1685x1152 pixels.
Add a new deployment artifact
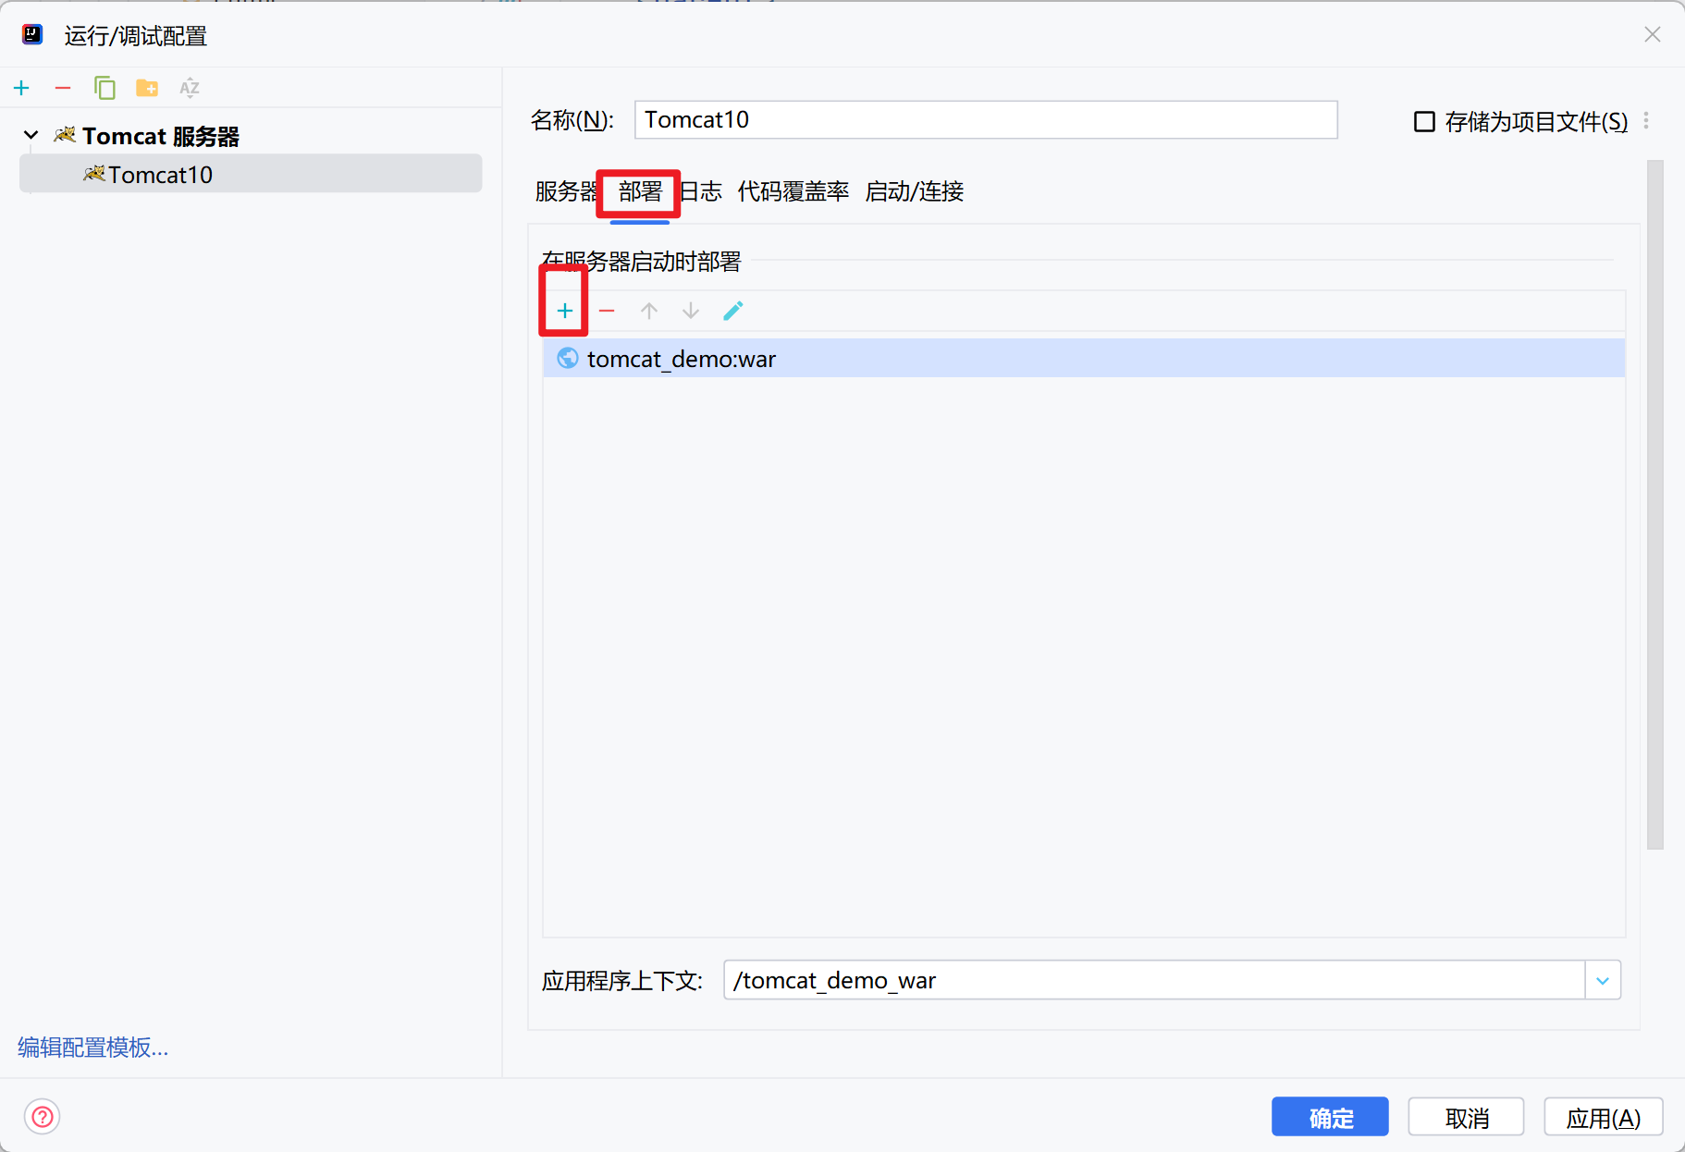(x=565, y=311)
